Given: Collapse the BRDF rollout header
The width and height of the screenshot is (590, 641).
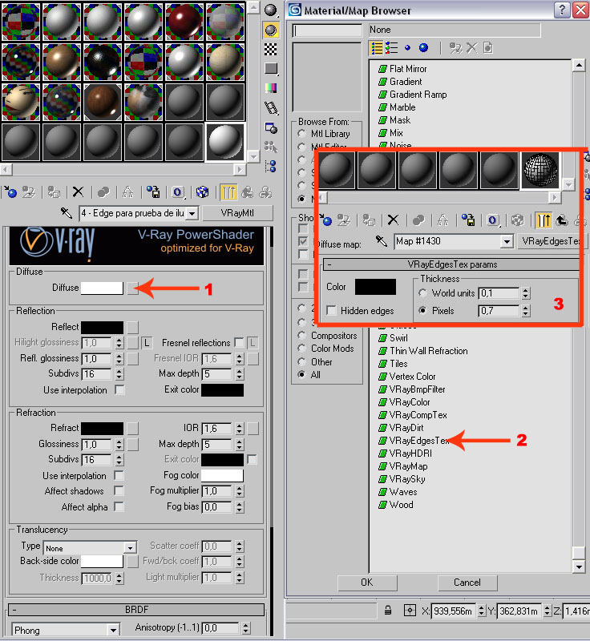Looking at the screenshot, I should click(136, 610).
